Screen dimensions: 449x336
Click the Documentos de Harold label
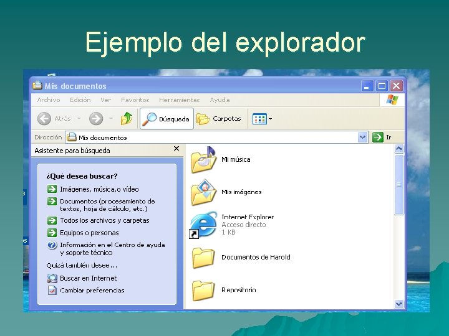click(x=256, y=257)
